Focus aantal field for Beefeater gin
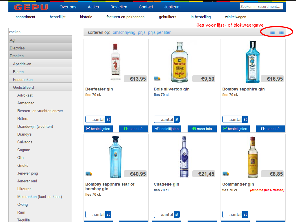296x222 pixels. tap(95, 119)
